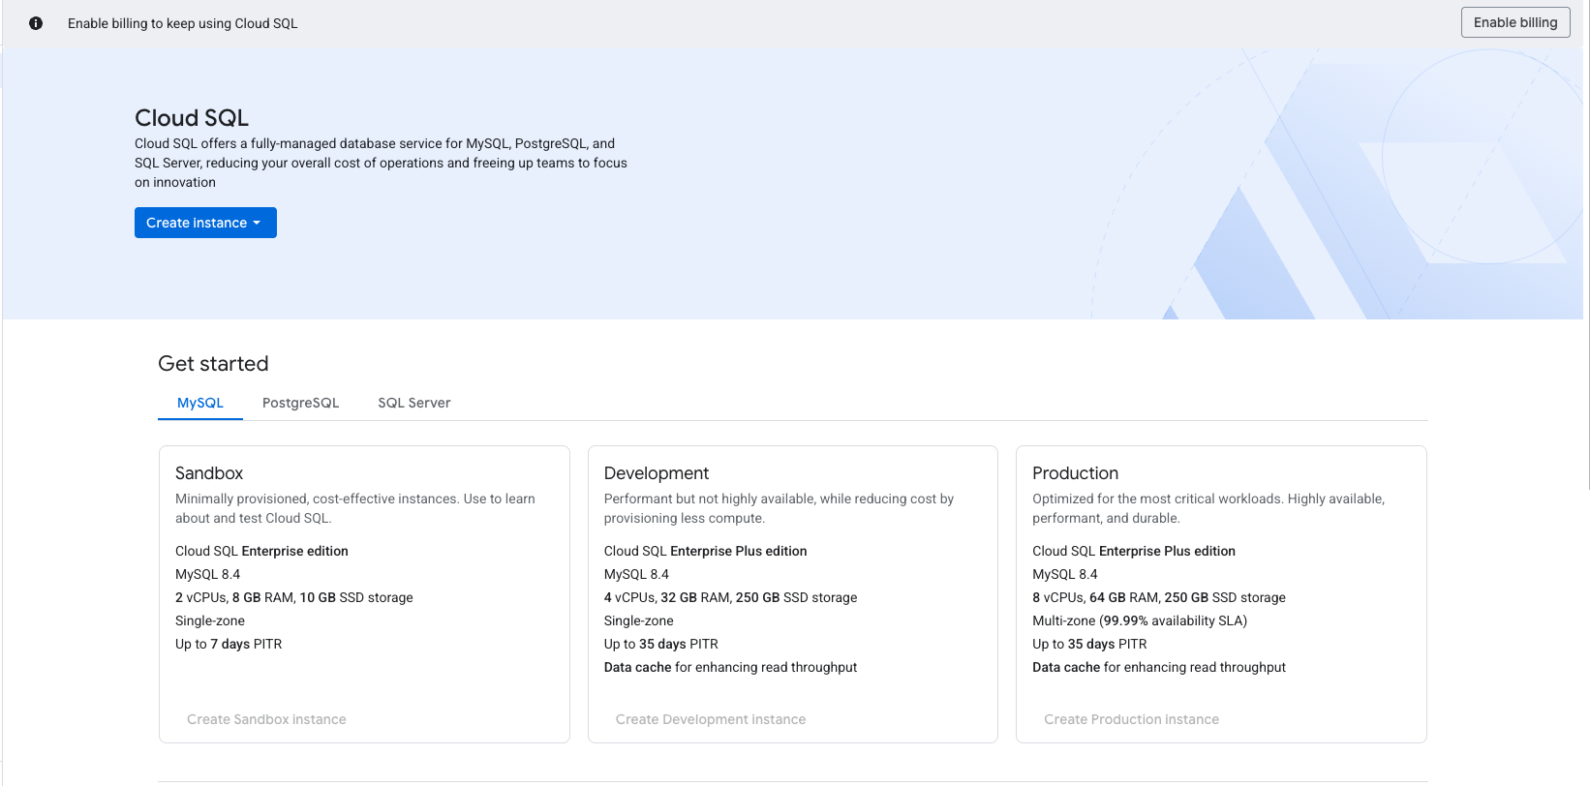The width and height of the screenshot is (1590, 786).
Task: Click 'Up to 7 days PITR' text
Action: [229, 644]
